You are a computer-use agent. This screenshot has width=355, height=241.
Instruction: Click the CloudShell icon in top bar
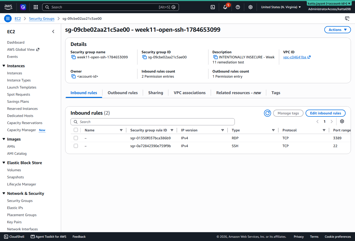[213, 7]
